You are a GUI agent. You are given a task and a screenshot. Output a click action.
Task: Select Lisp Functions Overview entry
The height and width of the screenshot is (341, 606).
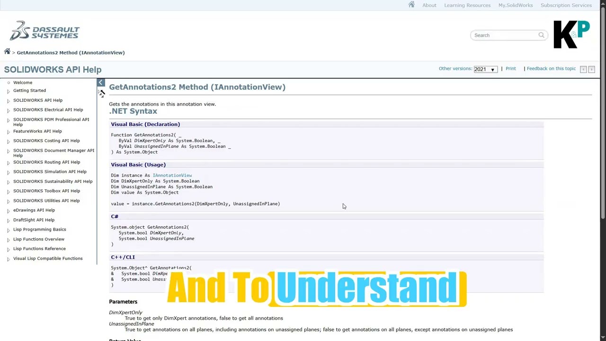click(39, 239)
